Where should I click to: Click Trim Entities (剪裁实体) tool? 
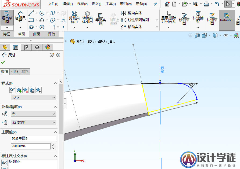point(74,18)
